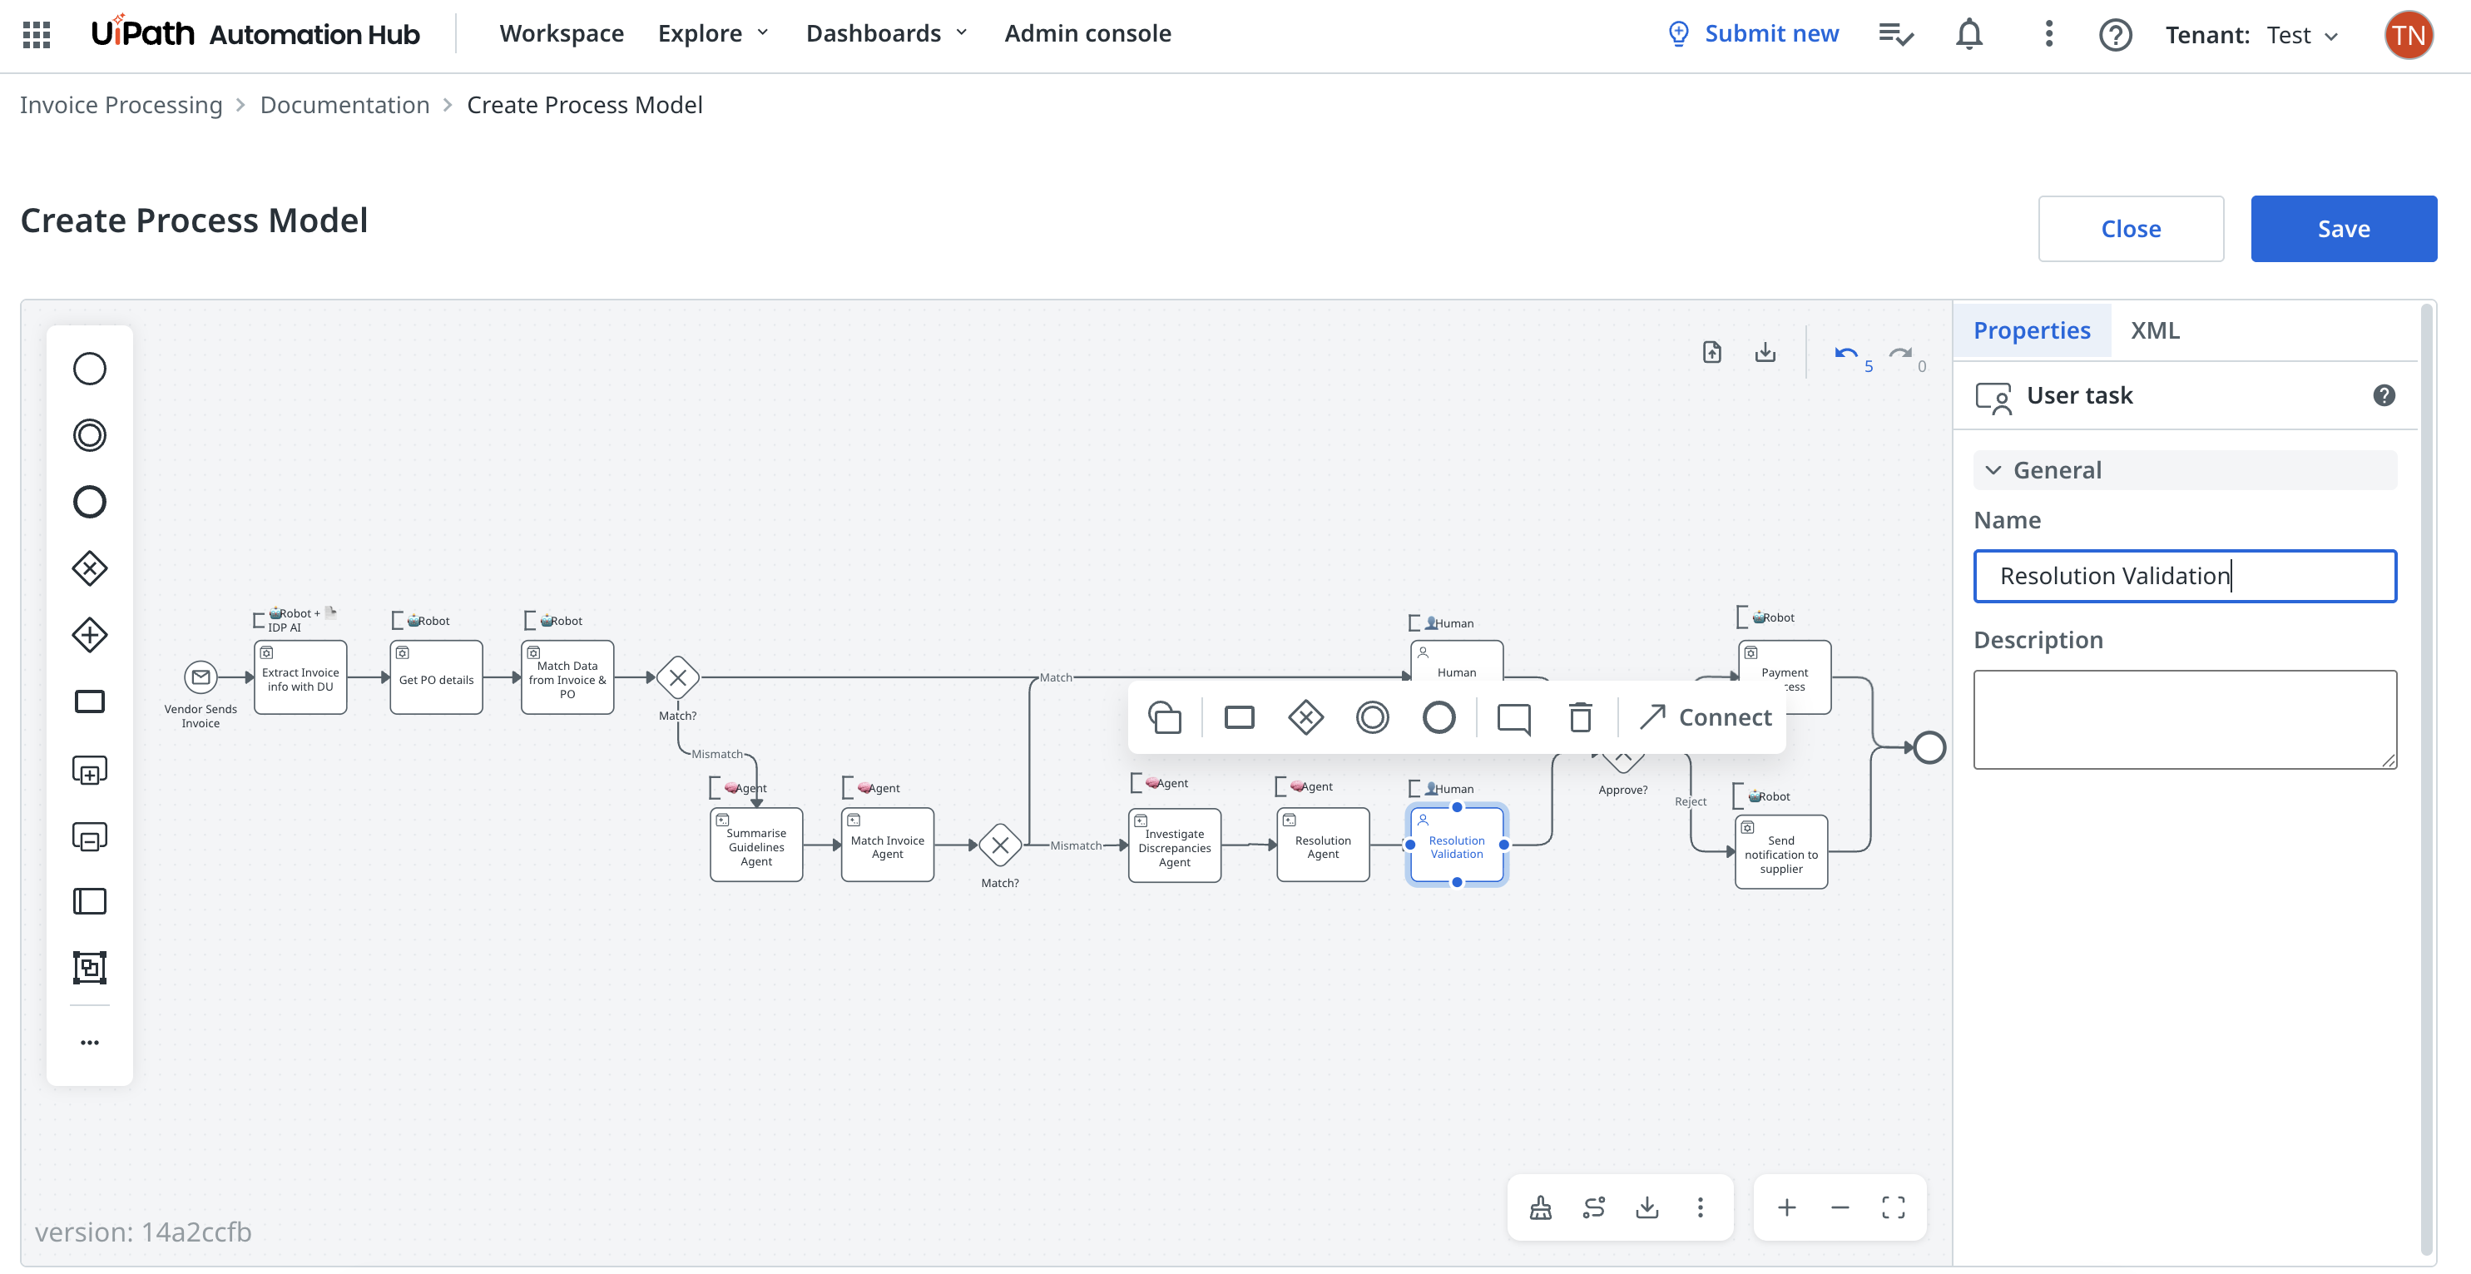Select the Vendor Sends Invoice start event
The image size is (2471, 1274).
pyautogui.click(x=201, y=677)
